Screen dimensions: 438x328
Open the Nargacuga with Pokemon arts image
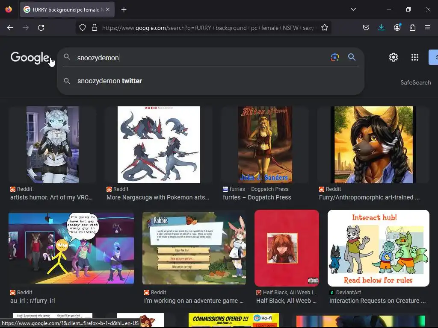tap(159, 144)
